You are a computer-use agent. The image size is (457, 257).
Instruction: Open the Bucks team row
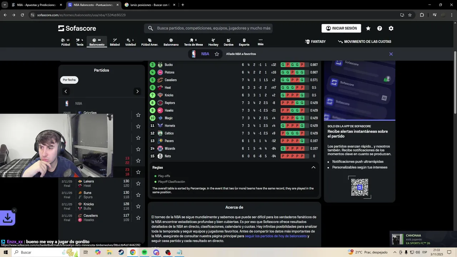[x=234, y=65]
